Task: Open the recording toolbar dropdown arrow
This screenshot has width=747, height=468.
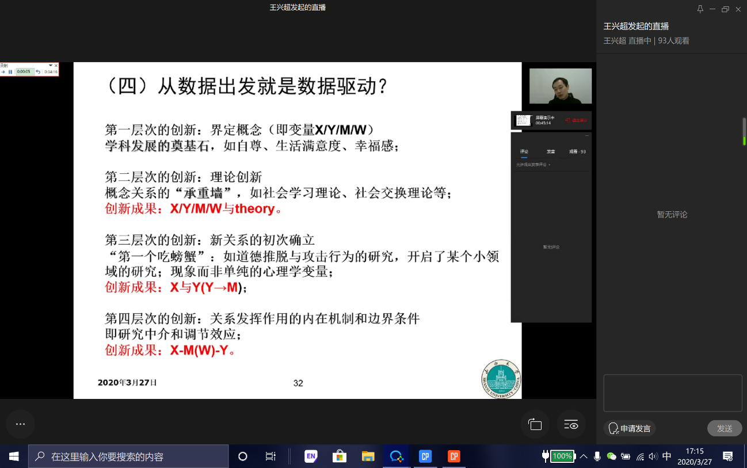Action: pyautogui.click(x=51, y=66)
